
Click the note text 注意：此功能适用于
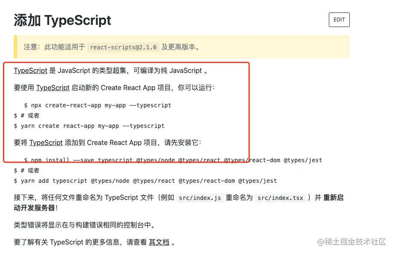coord(54,47)
